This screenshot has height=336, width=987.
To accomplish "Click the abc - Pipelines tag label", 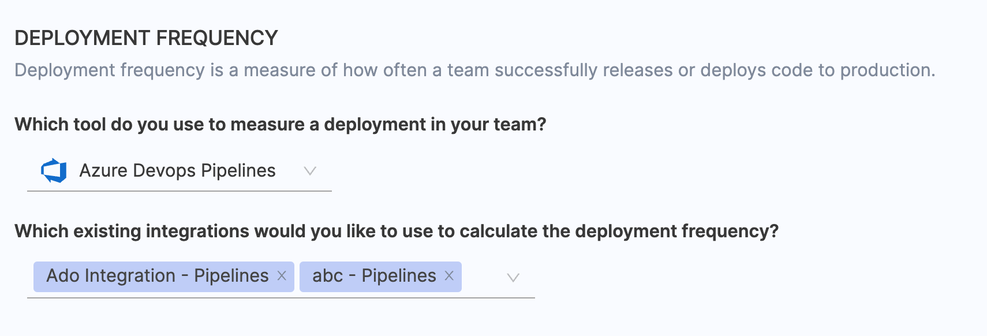I will (x=374, y=276).
